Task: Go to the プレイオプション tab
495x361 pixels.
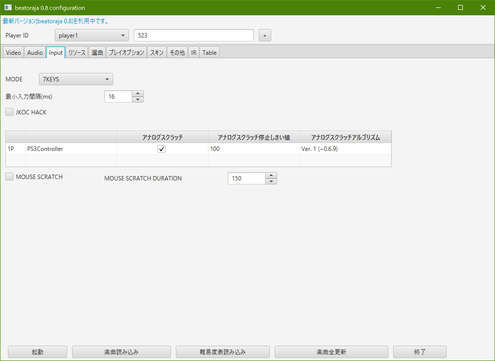Action: point(126,53)
